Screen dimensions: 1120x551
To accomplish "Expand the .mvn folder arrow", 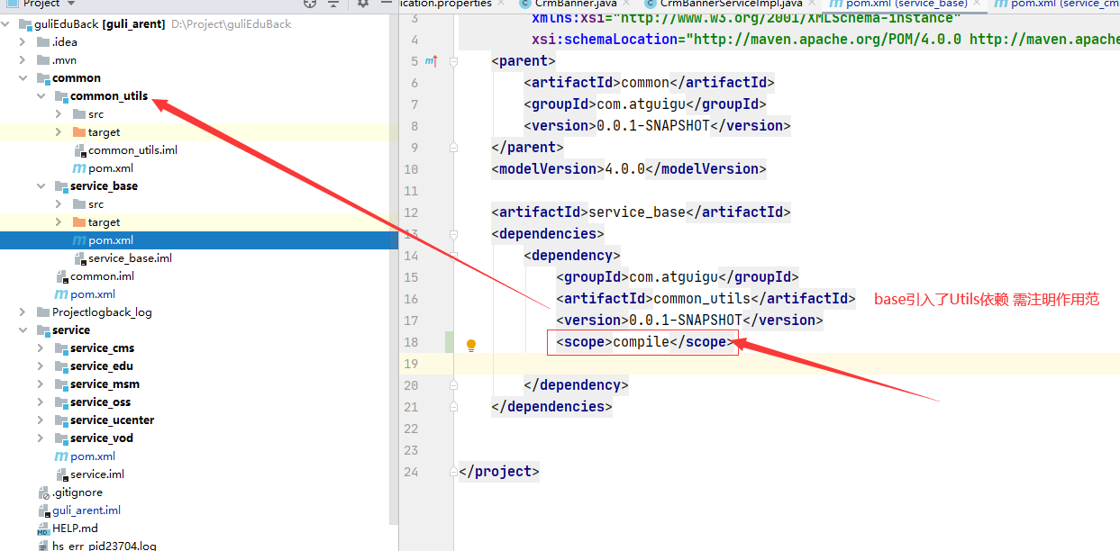I will [23, 60].
